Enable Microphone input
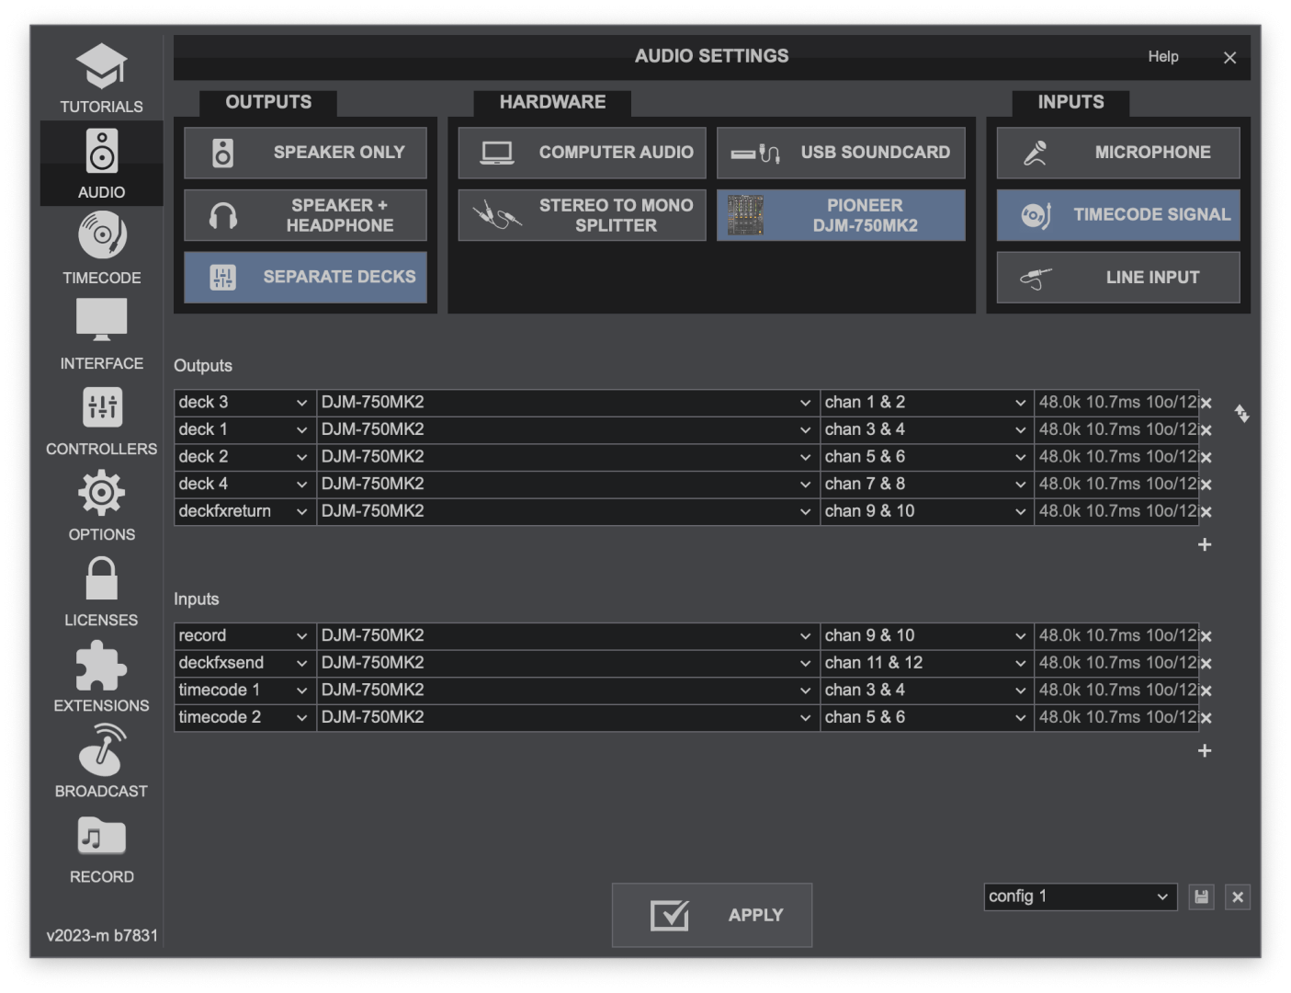The width and height of the screenshot is (1291, 993). click(x=1118, y=153)
